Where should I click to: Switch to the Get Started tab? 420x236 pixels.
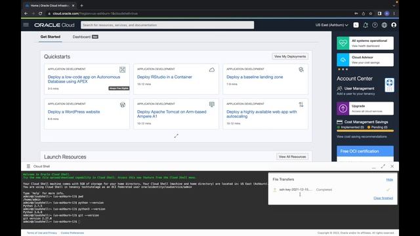point(51,37)
